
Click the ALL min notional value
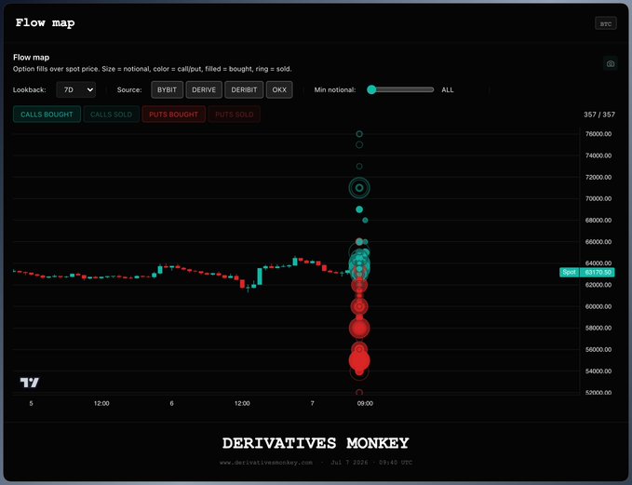click(448, 90)
